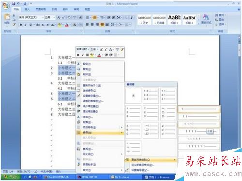Click the ribbon Increase Indent icon
Image resolution: width=242 pixels, height=181 pixels.
[x=114, y=17]
